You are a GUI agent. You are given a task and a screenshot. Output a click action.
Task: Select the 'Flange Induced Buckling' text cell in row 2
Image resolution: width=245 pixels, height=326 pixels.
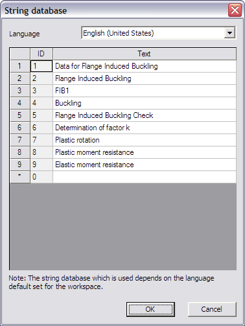coord(145,78)
